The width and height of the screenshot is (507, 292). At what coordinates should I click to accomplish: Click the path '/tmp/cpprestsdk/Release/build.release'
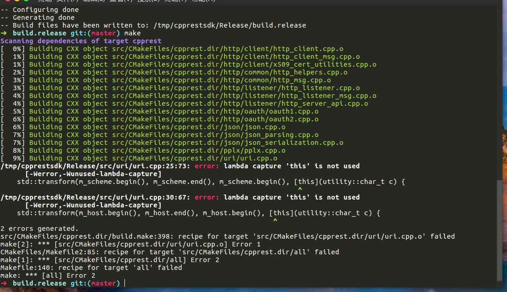[x=230, y=25]
